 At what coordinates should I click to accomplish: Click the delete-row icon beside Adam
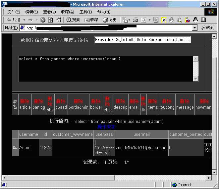(x=15, y=147)
